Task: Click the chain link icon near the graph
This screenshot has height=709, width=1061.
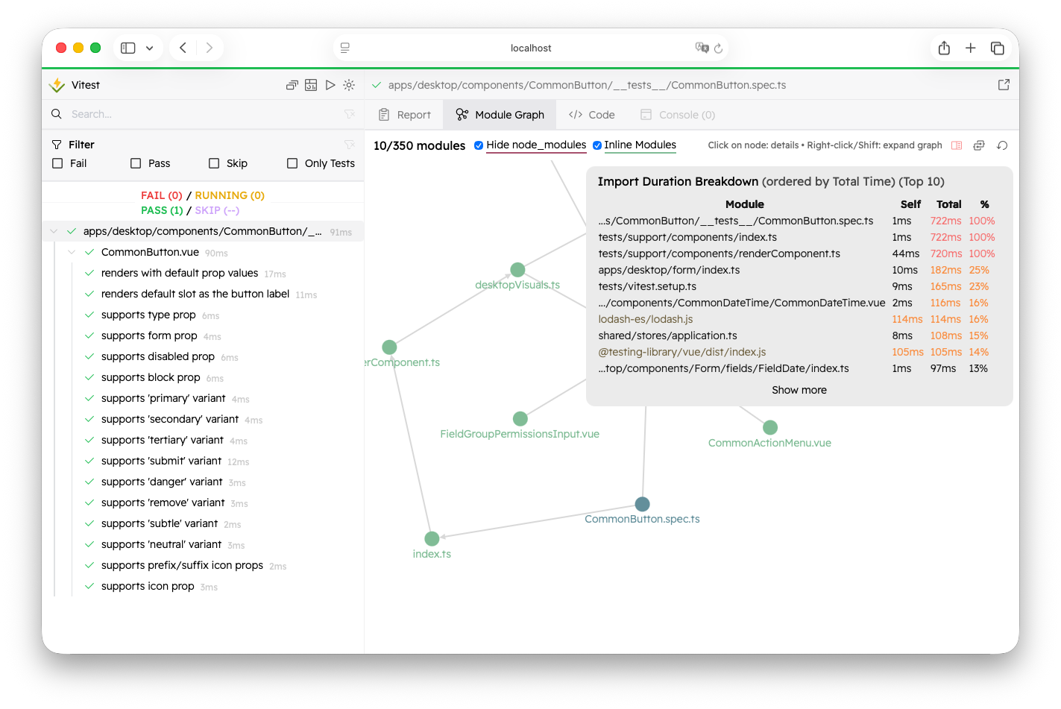Action: pos(979,145)
